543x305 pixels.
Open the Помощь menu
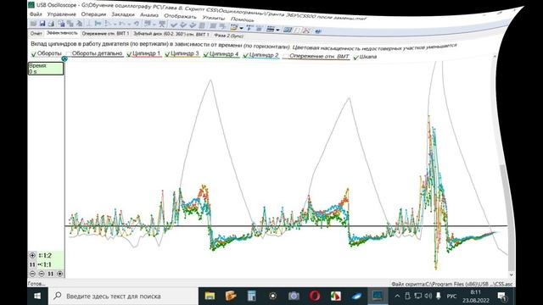click(242, 19)
